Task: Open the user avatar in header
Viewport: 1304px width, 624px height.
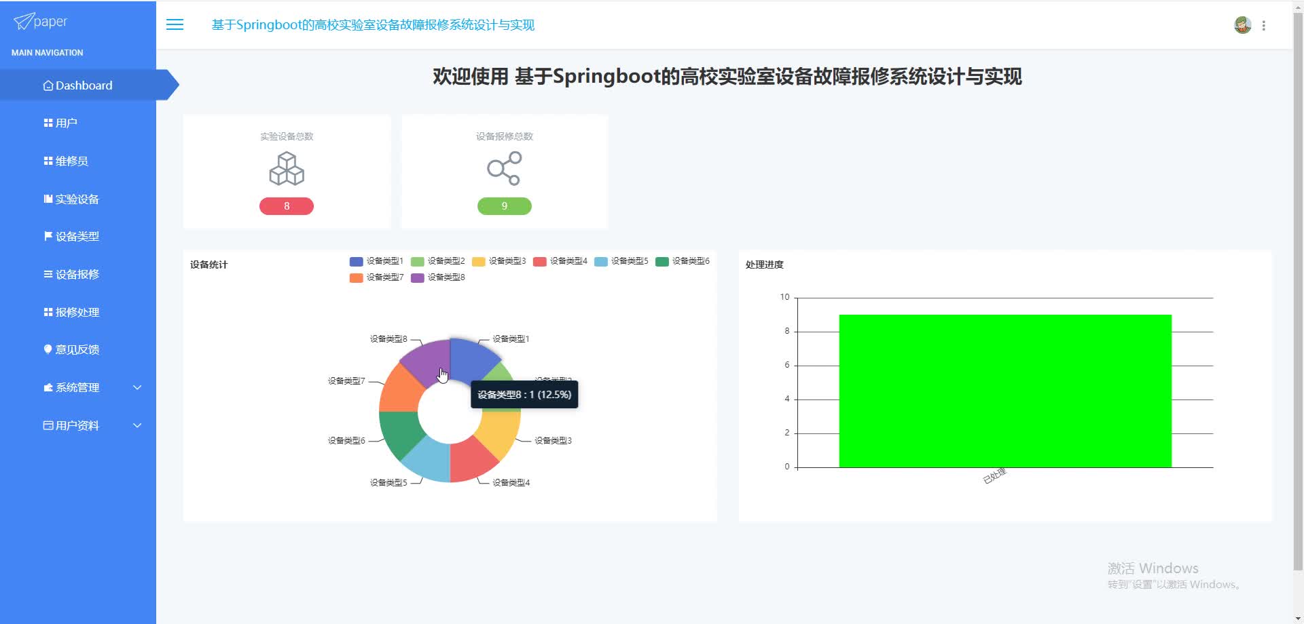Action: coord(1242,25)
